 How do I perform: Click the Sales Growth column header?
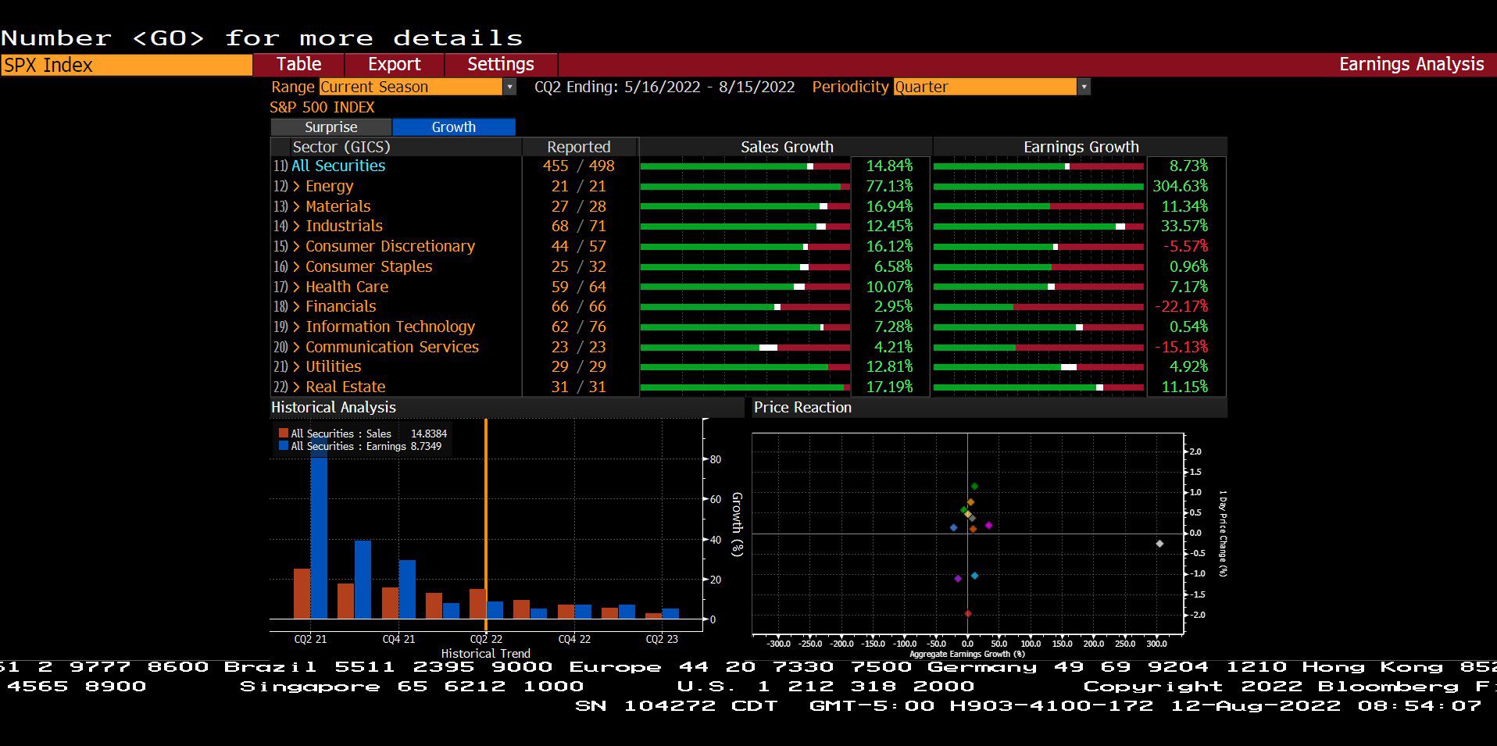[787, 147]
